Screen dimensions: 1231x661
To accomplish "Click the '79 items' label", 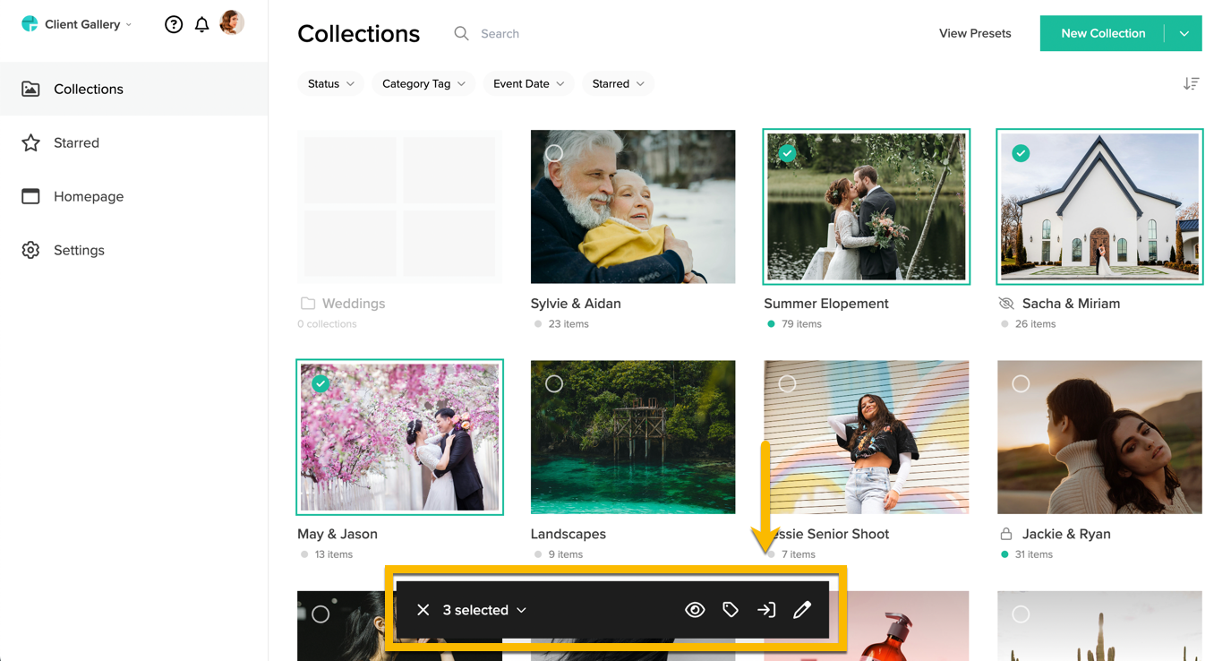I will 801,324.
